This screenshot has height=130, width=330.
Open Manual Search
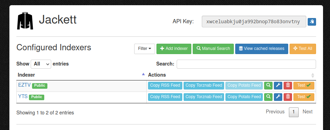tap(213, 49)
